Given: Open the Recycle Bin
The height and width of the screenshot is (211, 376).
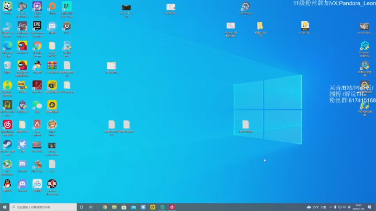Looking at the screenshot, I should [8, 66].
